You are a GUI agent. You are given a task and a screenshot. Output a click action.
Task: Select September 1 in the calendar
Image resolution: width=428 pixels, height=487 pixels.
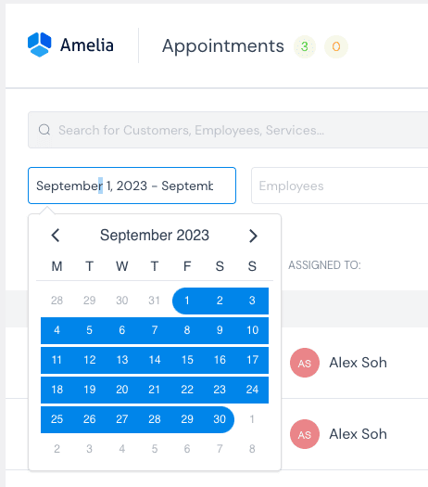tap(187, 301)
